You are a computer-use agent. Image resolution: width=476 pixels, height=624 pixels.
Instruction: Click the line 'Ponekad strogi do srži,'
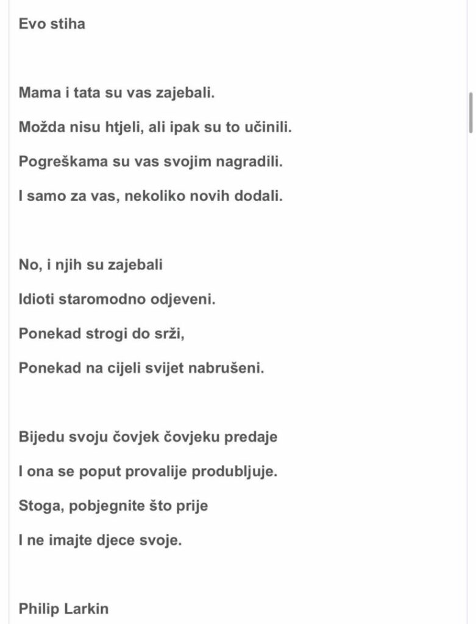point(97,334)
